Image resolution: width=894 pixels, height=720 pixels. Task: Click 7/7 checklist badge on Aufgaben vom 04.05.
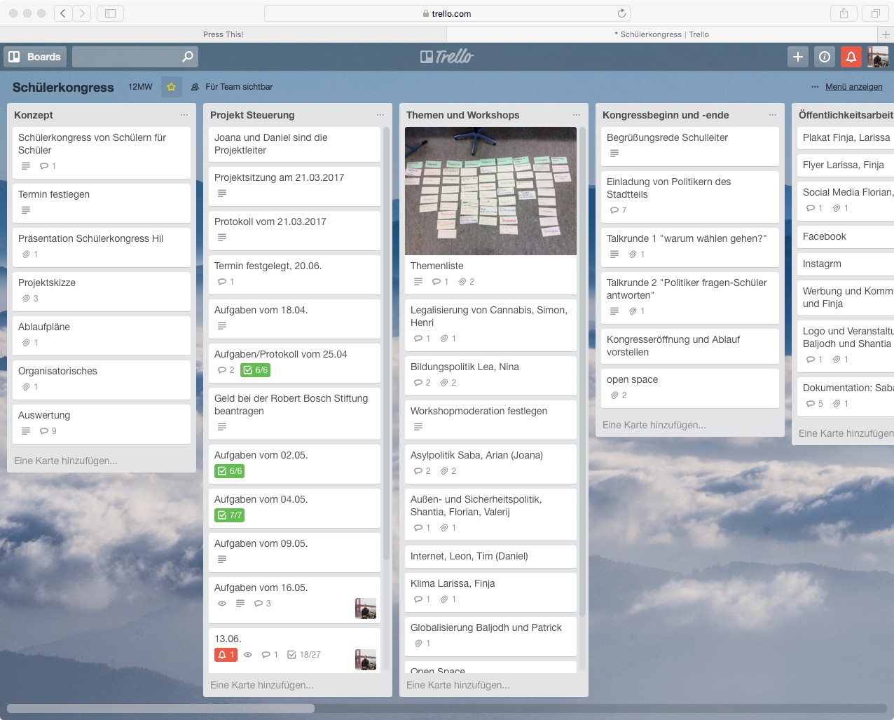[x=229, y=515]
